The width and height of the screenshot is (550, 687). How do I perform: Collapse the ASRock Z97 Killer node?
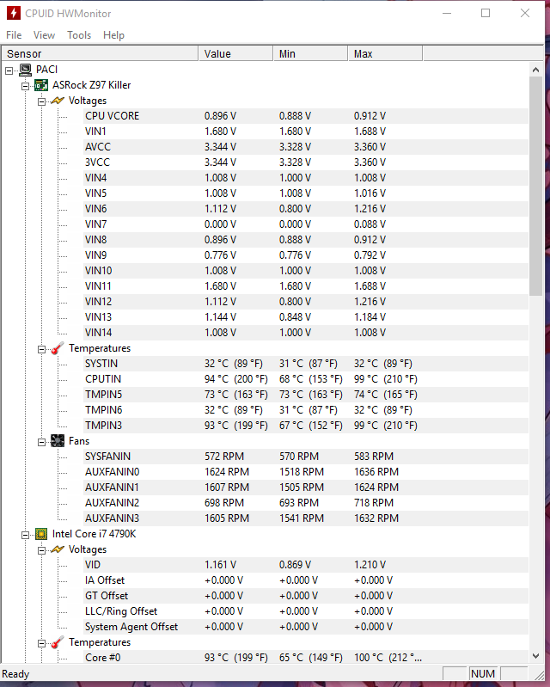26,86
